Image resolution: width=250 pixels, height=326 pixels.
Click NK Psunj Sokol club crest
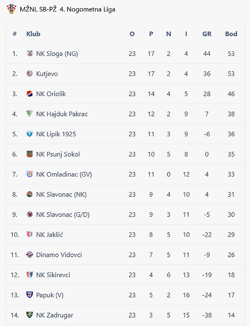[30, 154]
